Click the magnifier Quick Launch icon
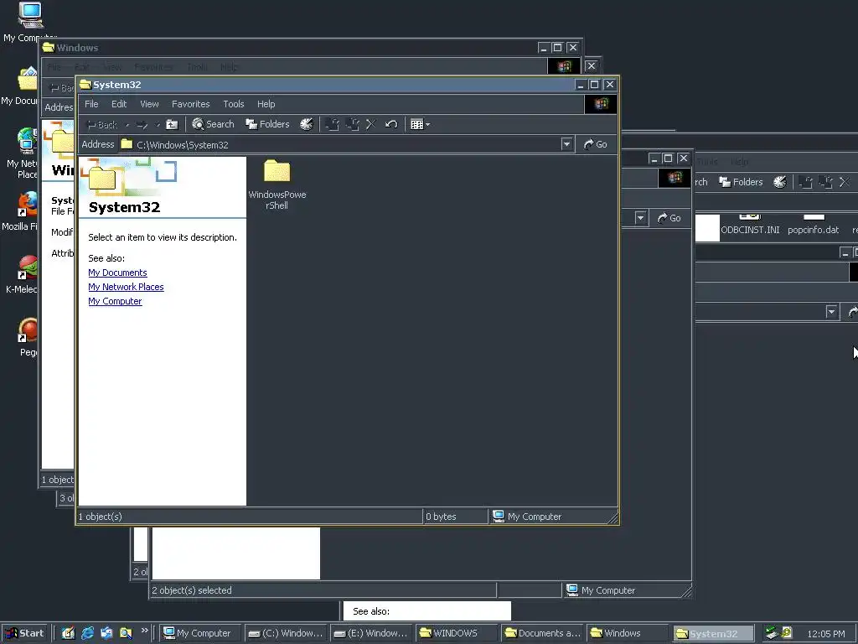Viewport: 858px width, 644px height. (x=126, y=633)
